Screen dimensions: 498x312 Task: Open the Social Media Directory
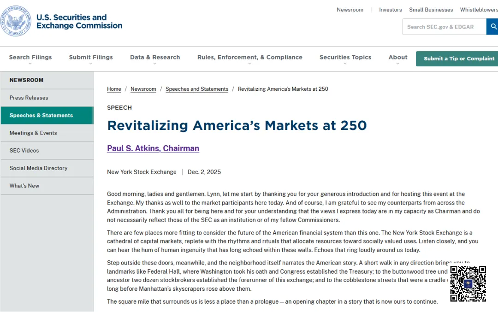point(38,168)
